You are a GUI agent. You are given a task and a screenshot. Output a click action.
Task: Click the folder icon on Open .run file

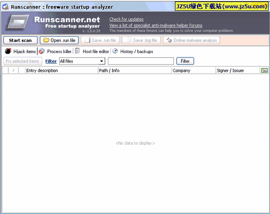click(x=46, y=40)
